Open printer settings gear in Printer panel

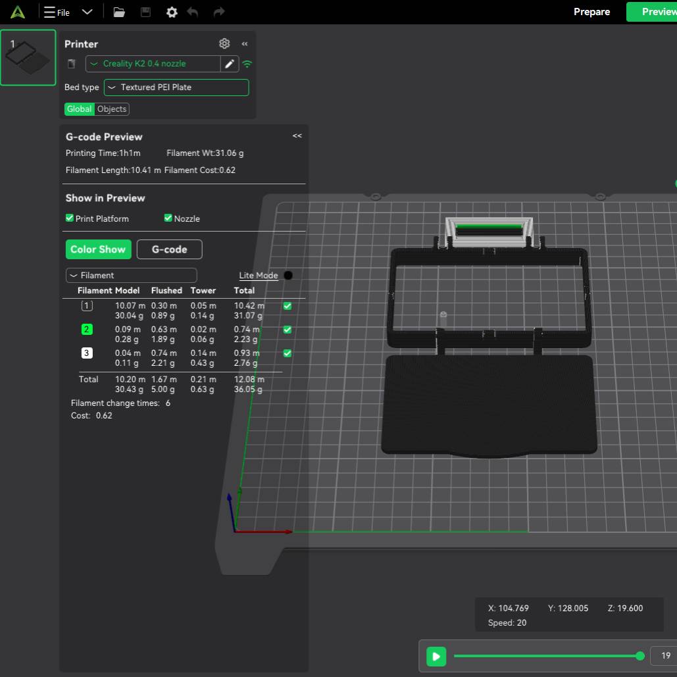point(224,43)
